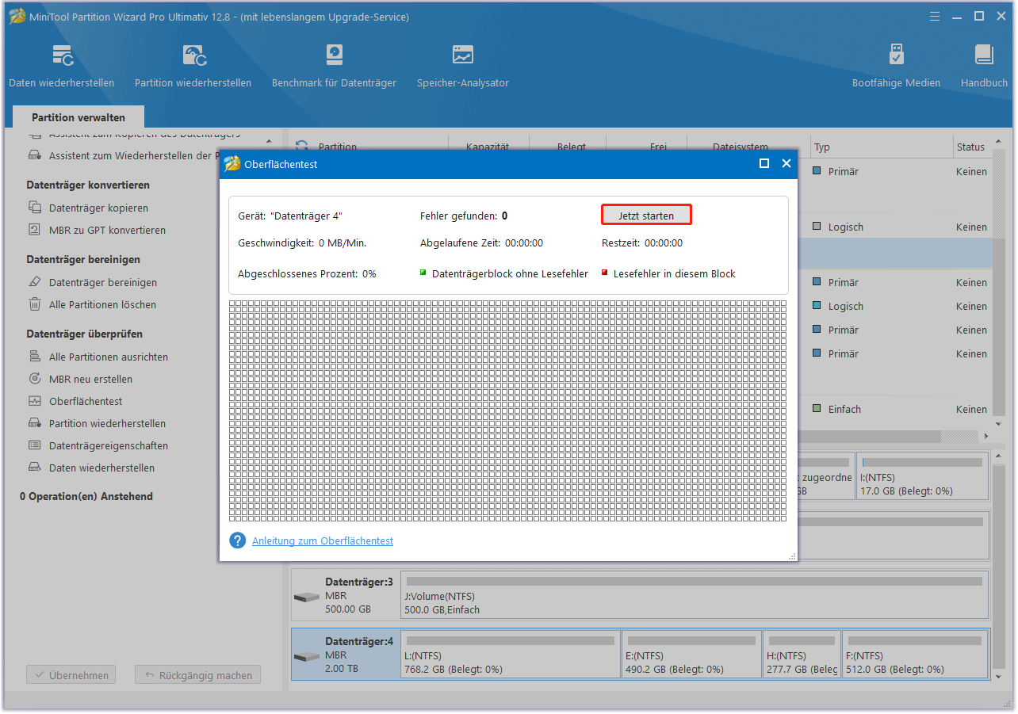Click Geschwindigkeit: 0 MB/Min. text
This screenshot has width=1018, height=714.
point(302,242)
